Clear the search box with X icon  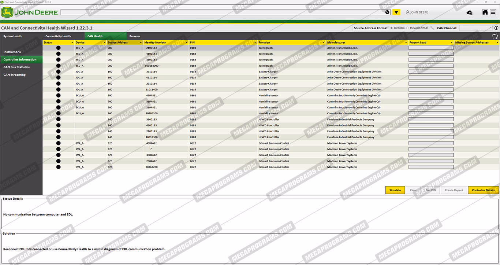[x=387, y=12]
